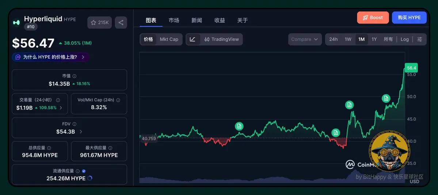Click the 40.759 starting price label
Image resolution: width=438 pixels, height=195 pixels.
coord(149,138)
